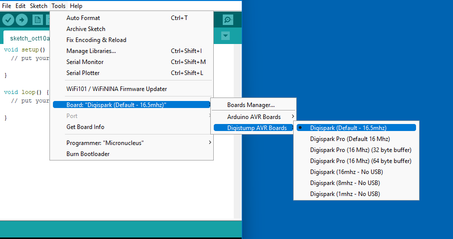Click the New sketch toolbar icon

point(37,20)
